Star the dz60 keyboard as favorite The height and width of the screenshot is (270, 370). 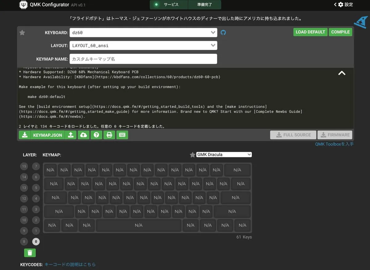tap(22, 33)
